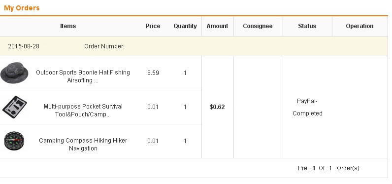
Task: Click the Price column header
Action: click(153, 26)
